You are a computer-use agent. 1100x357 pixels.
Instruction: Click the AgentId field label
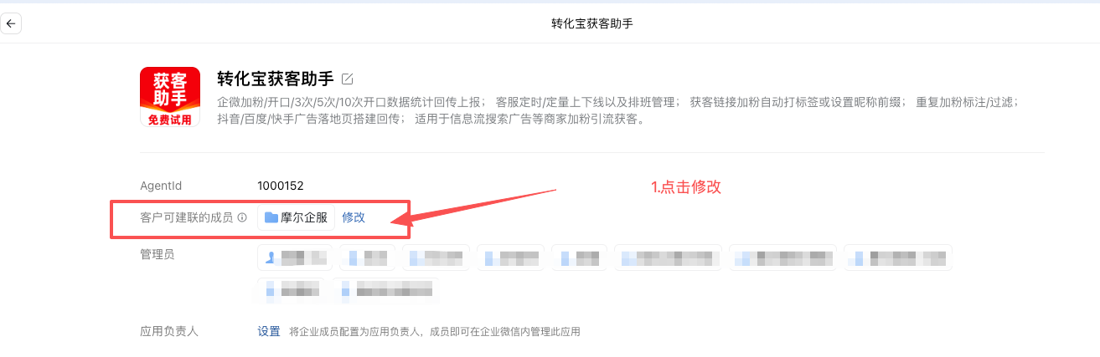click(x=161, y=186)
